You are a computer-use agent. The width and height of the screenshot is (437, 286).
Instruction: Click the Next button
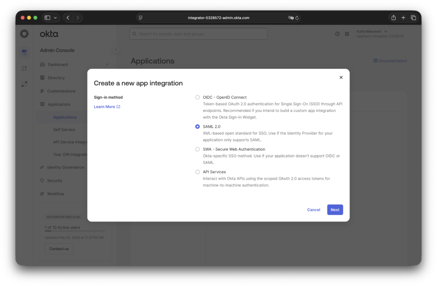tap(335, 210)
